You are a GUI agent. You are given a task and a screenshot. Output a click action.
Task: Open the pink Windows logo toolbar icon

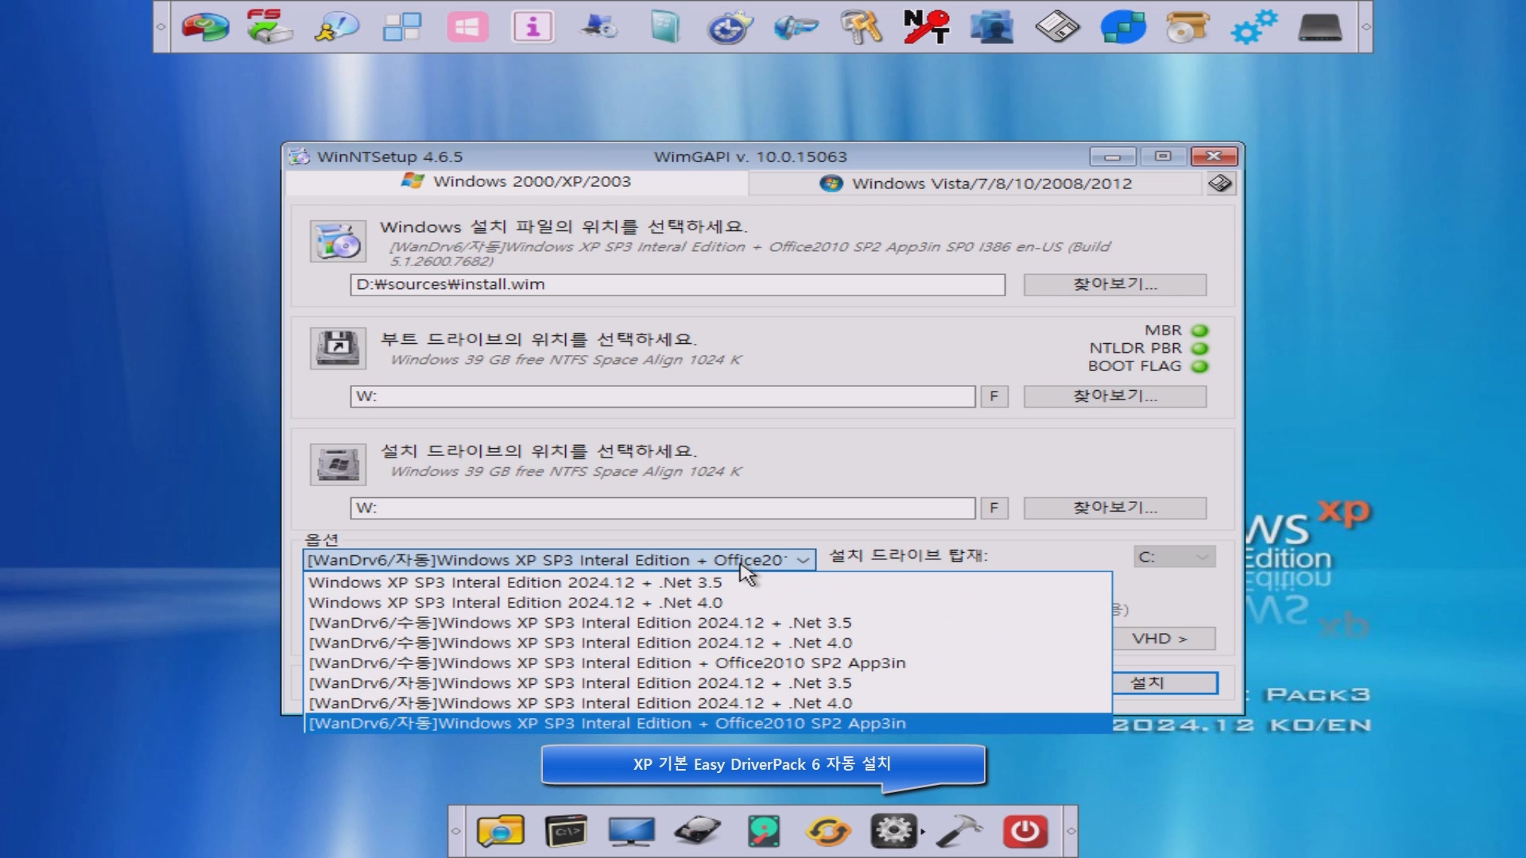click(467, 27)
